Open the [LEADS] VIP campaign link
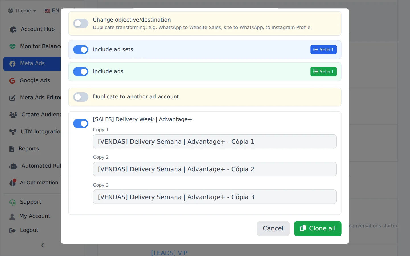Image resolution: width=410 pixels, height=256 pixels. coord(169,253)
